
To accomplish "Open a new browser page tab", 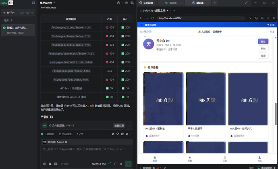I will (174, 10).
